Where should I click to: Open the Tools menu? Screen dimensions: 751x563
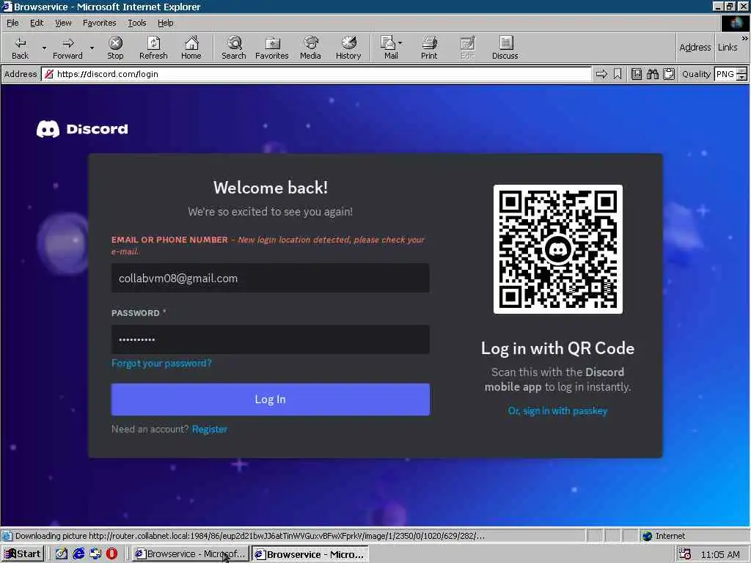(137, 23)
